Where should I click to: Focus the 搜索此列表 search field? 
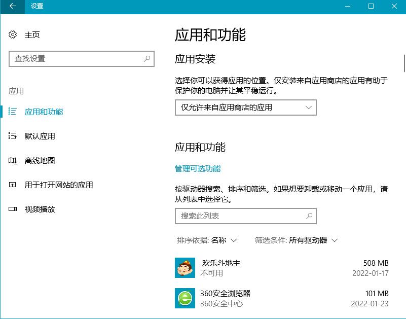pyautogui.click(x=246, y=216)
